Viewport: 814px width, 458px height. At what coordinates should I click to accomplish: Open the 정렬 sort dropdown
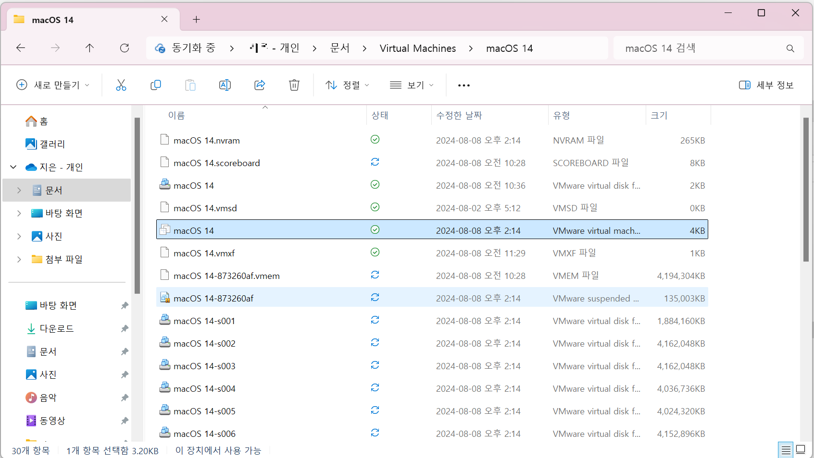point(347,85)
